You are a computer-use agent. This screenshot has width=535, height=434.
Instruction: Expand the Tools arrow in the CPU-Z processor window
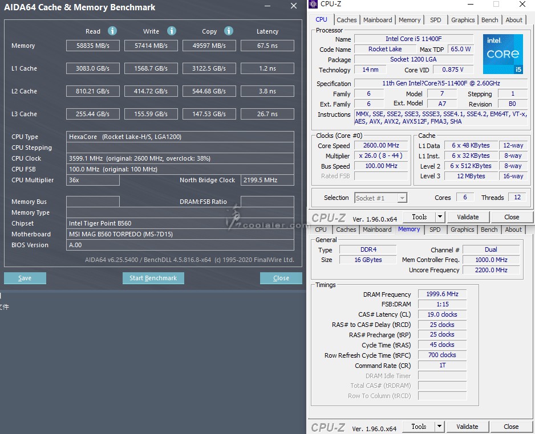point(440,217)
